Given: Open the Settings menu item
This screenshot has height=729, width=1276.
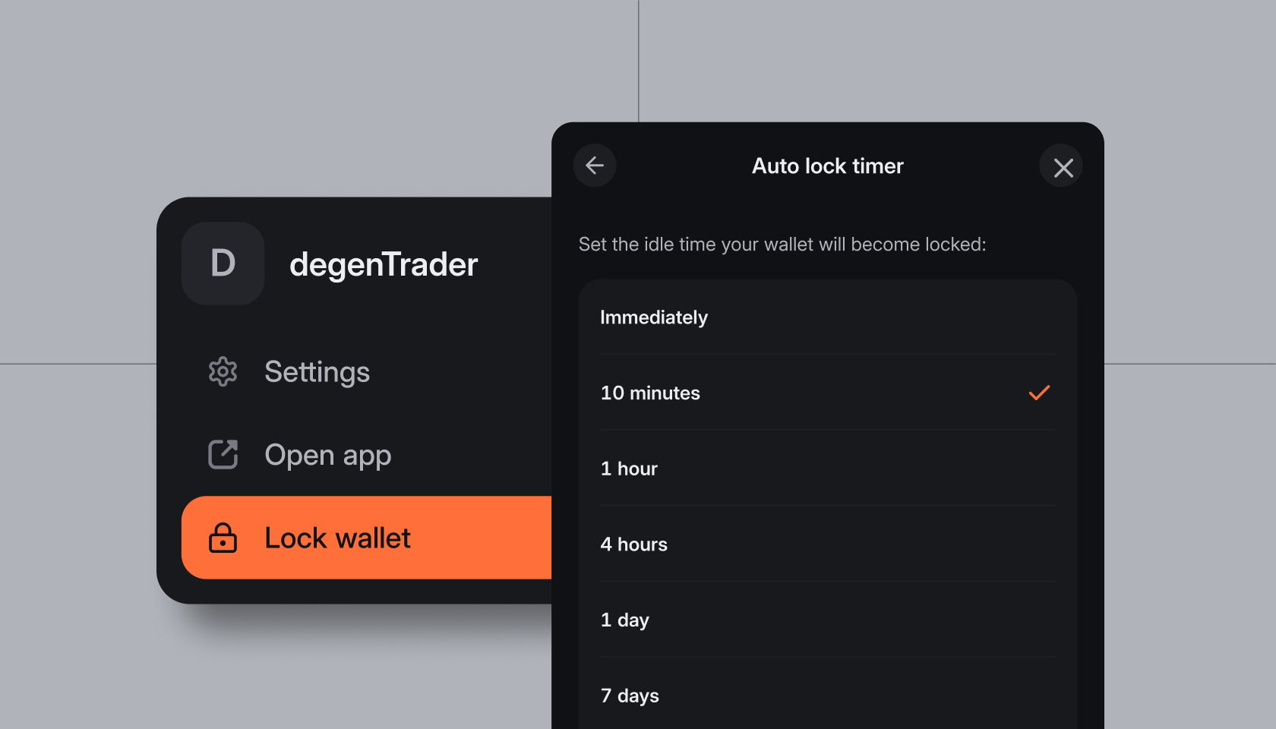Looking at the screenshot, I should (x=317, y=372).
